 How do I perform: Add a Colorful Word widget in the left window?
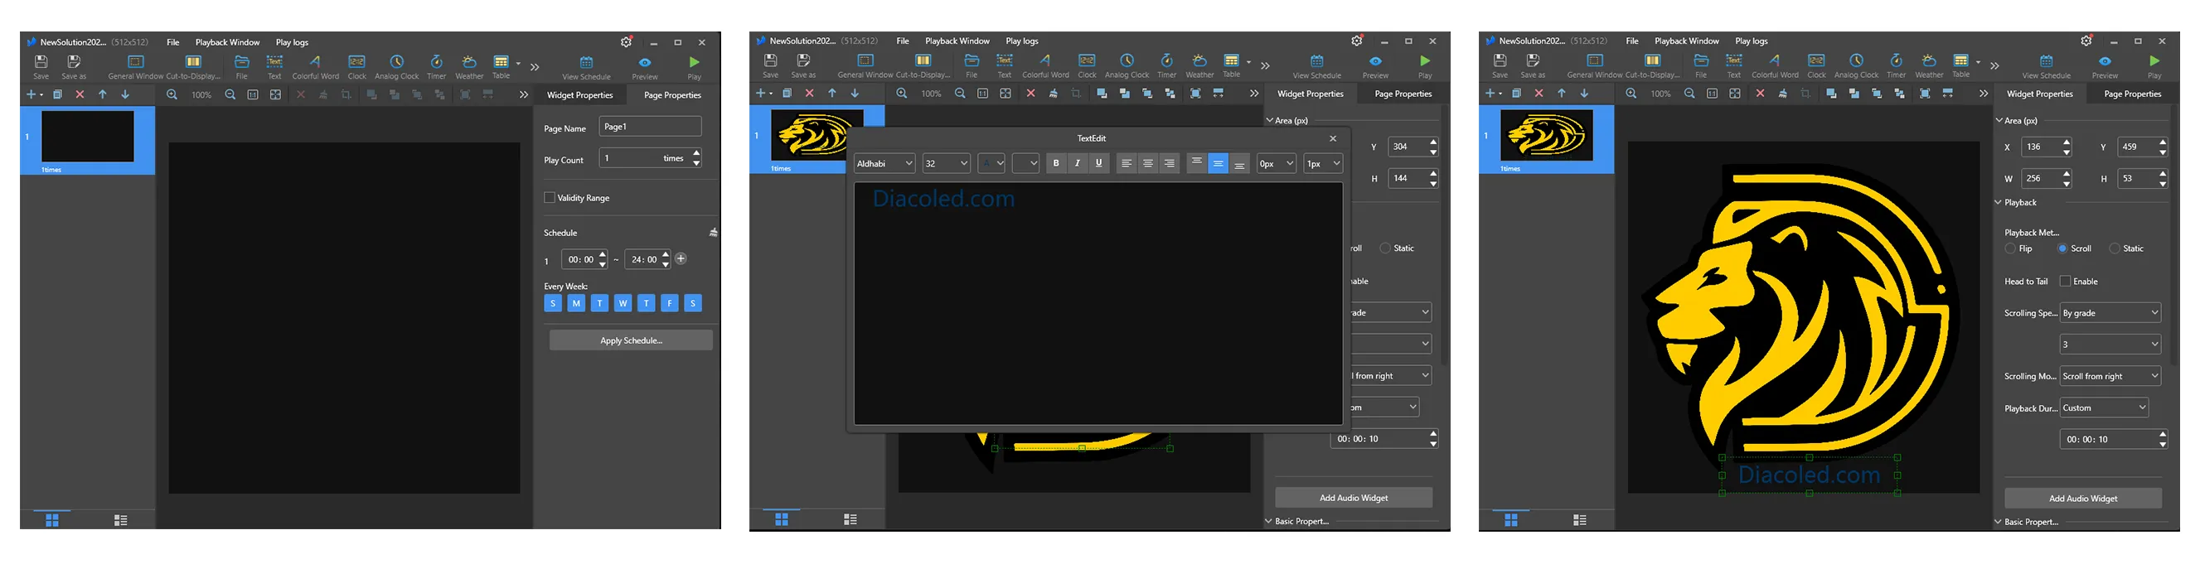(315, 66)
